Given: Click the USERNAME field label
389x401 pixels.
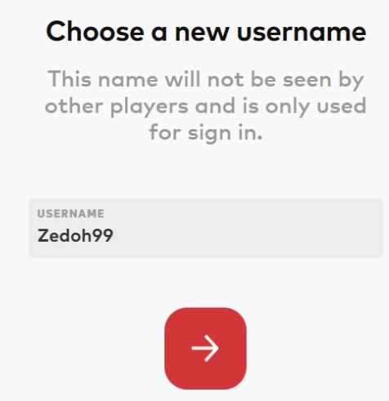Looking at the screenshot, I should (x=71, y=214).
